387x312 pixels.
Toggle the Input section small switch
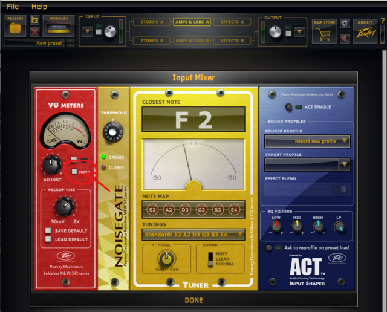pos(99,32)
